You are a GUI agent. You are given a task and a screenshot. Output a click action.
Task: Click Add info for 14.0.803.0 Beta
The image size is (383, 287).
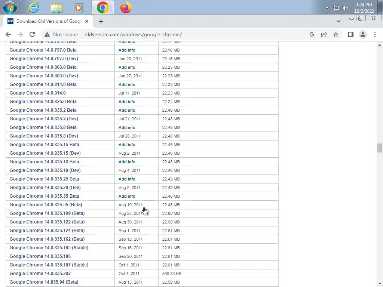(127, 67)
